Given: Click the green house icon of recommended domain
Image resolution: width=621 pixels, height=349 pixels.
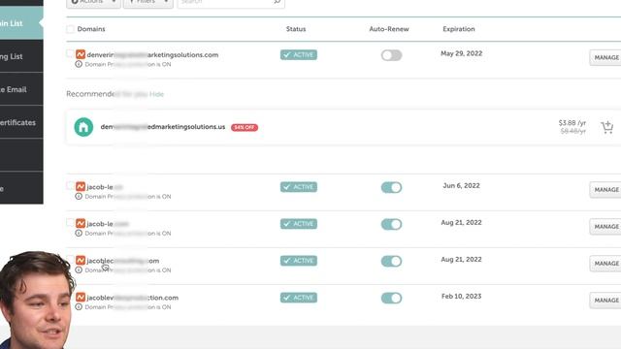Looking at the screenshot, I should 83,127.
